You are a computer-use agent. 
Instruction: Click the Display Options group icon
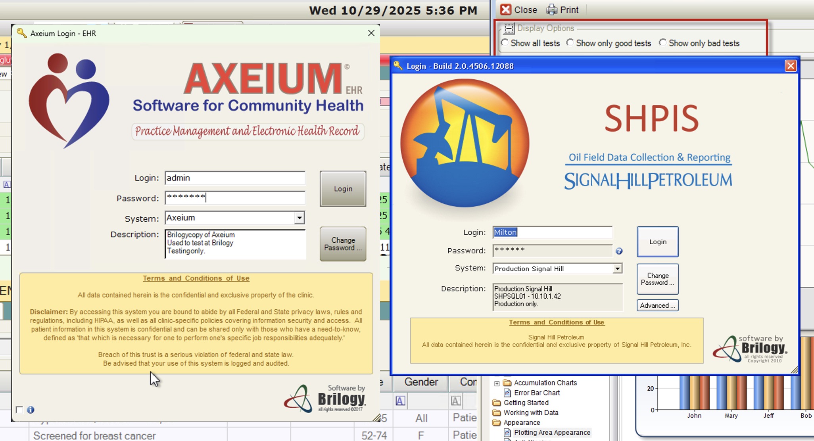pyautogui.click(x=509, y=29)
